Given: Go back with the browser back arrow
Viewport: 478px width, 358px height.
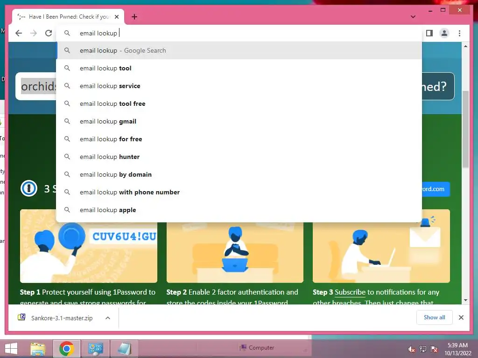Looking at the screenshot, I should click(x=19, y=33).
